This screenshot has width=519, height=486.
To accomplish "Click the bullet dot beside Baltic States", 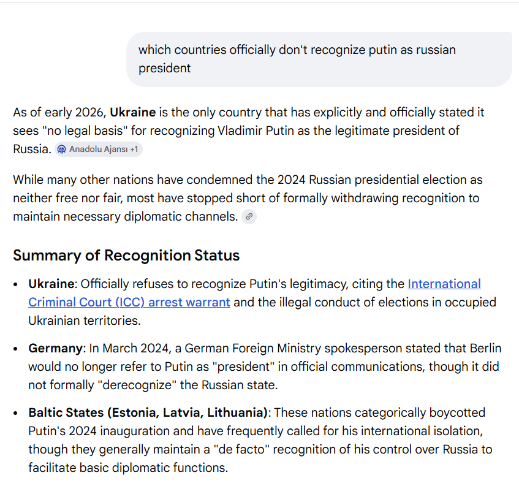I will 16,413.
